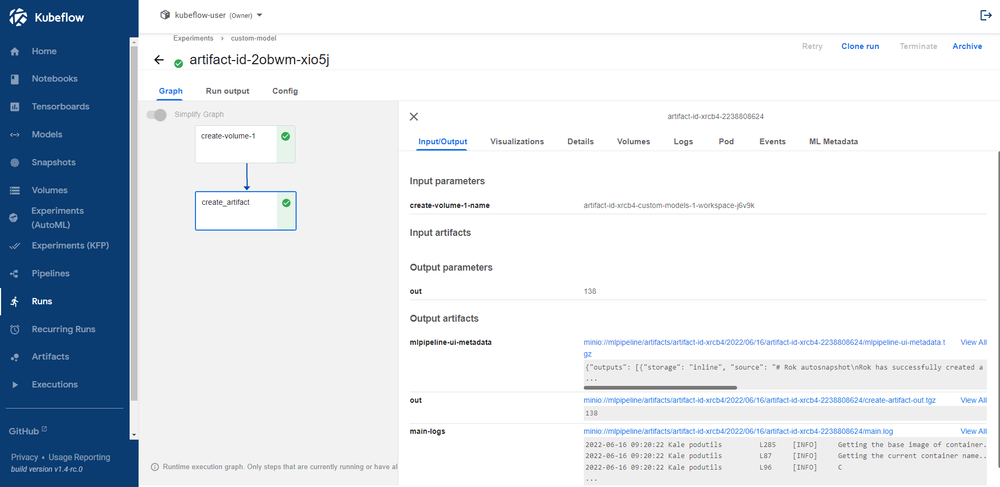1000x487 pixels.
Task: Open Recurring Runs in sidebar
Action: pos(63,330)
